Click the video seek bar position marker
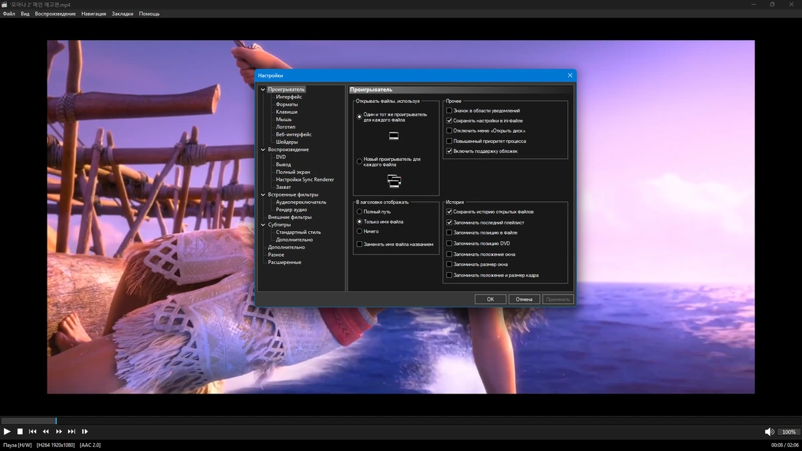 pyautogui.click(x=55, y=421)
